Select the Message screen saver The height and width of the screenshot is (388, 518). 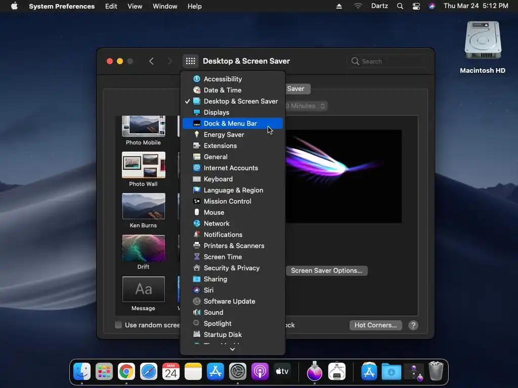[143, 294]
